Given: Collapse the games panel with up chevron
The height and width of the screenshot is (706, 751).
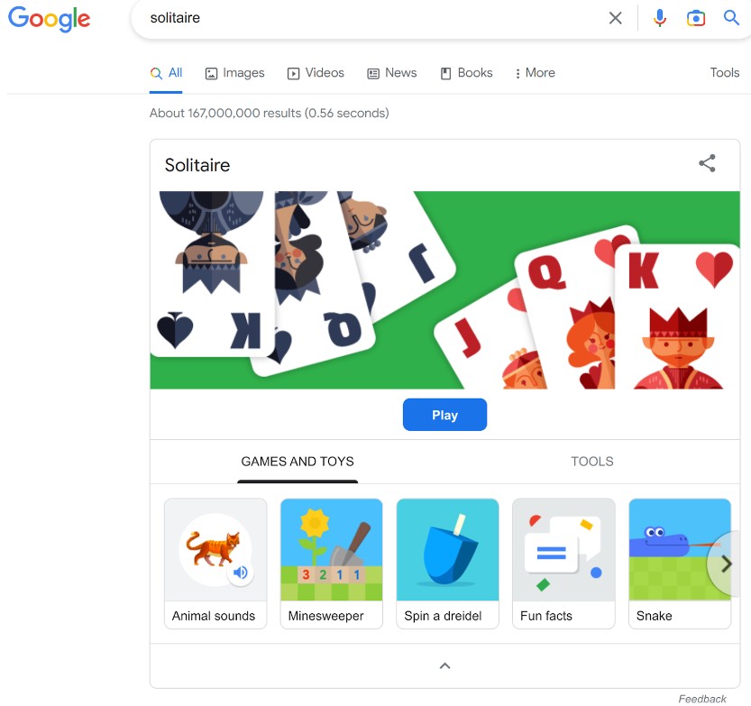Looking at the screenshot, I should 445,665.
